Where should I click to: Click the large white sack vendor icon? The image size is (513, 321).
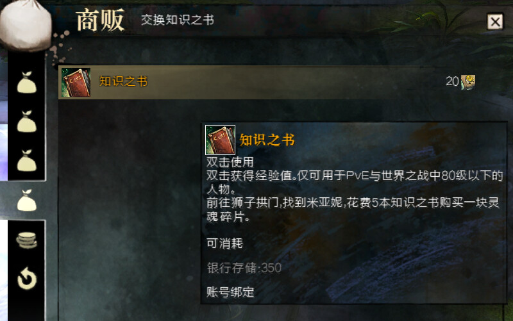[25, 25]
